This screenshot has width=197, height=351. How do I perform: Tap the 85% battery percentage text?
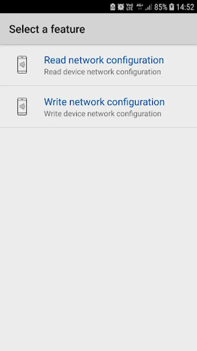point(160,7)
